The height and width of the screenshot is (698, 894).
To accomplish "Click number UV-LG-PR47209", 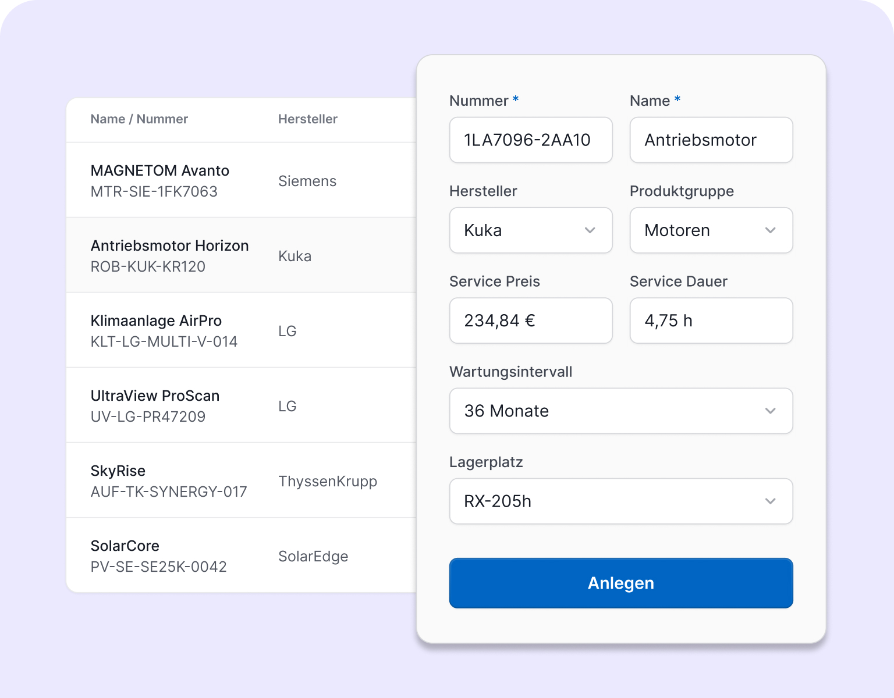I will pyautogui.click(x=148, y=416).
